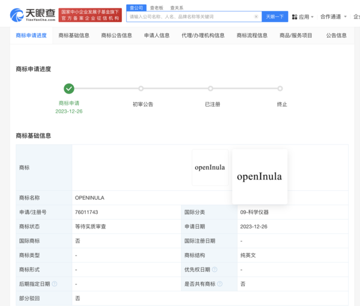360x306 pixels.
Task: Open the 商标流程信息 tab
Action: (x=252, y=35)
